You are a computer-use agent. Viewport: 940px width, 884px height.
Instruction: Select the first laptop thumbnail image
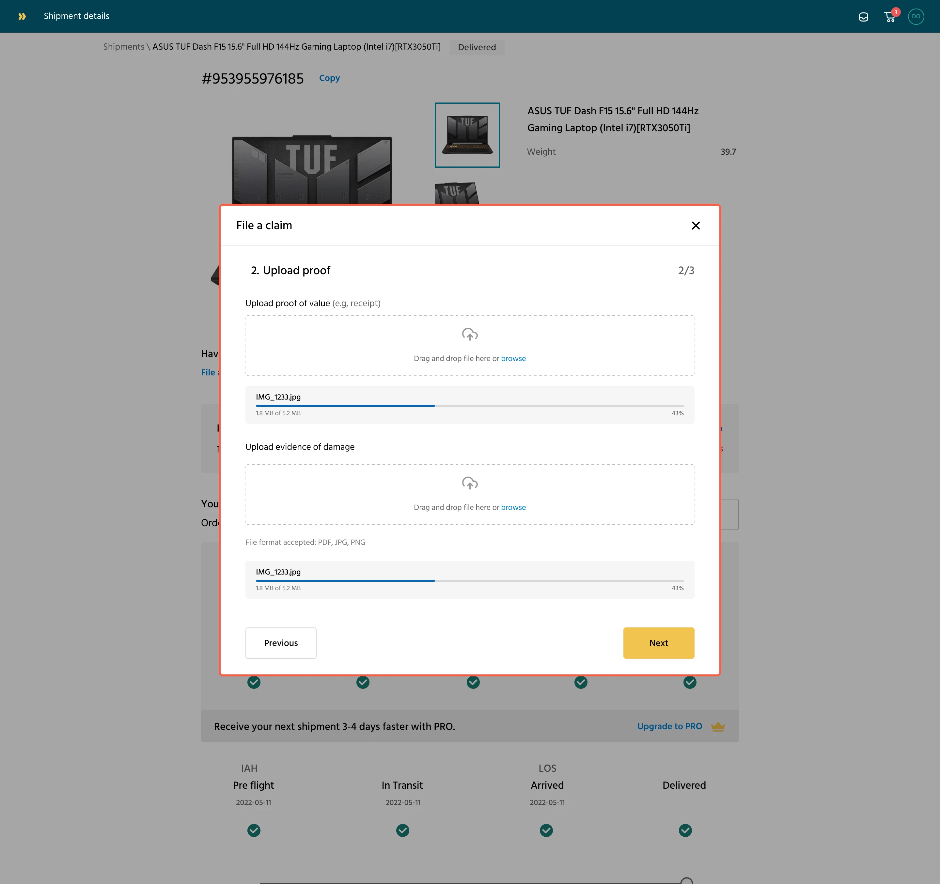pos(467,135)
